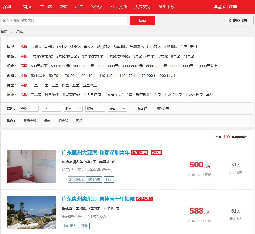
Task: Click the user icon beside 登录
Action: (x=216, y=7)
